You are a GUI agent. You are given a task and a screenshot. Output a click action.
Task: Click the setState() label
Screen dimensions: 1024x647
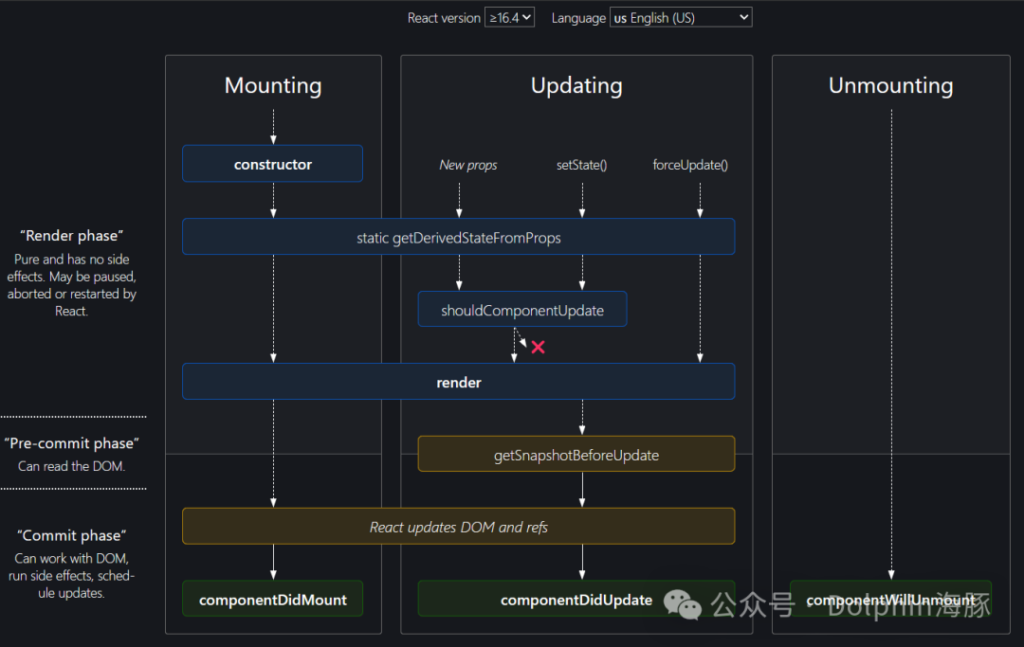click(x=582, y=165)
